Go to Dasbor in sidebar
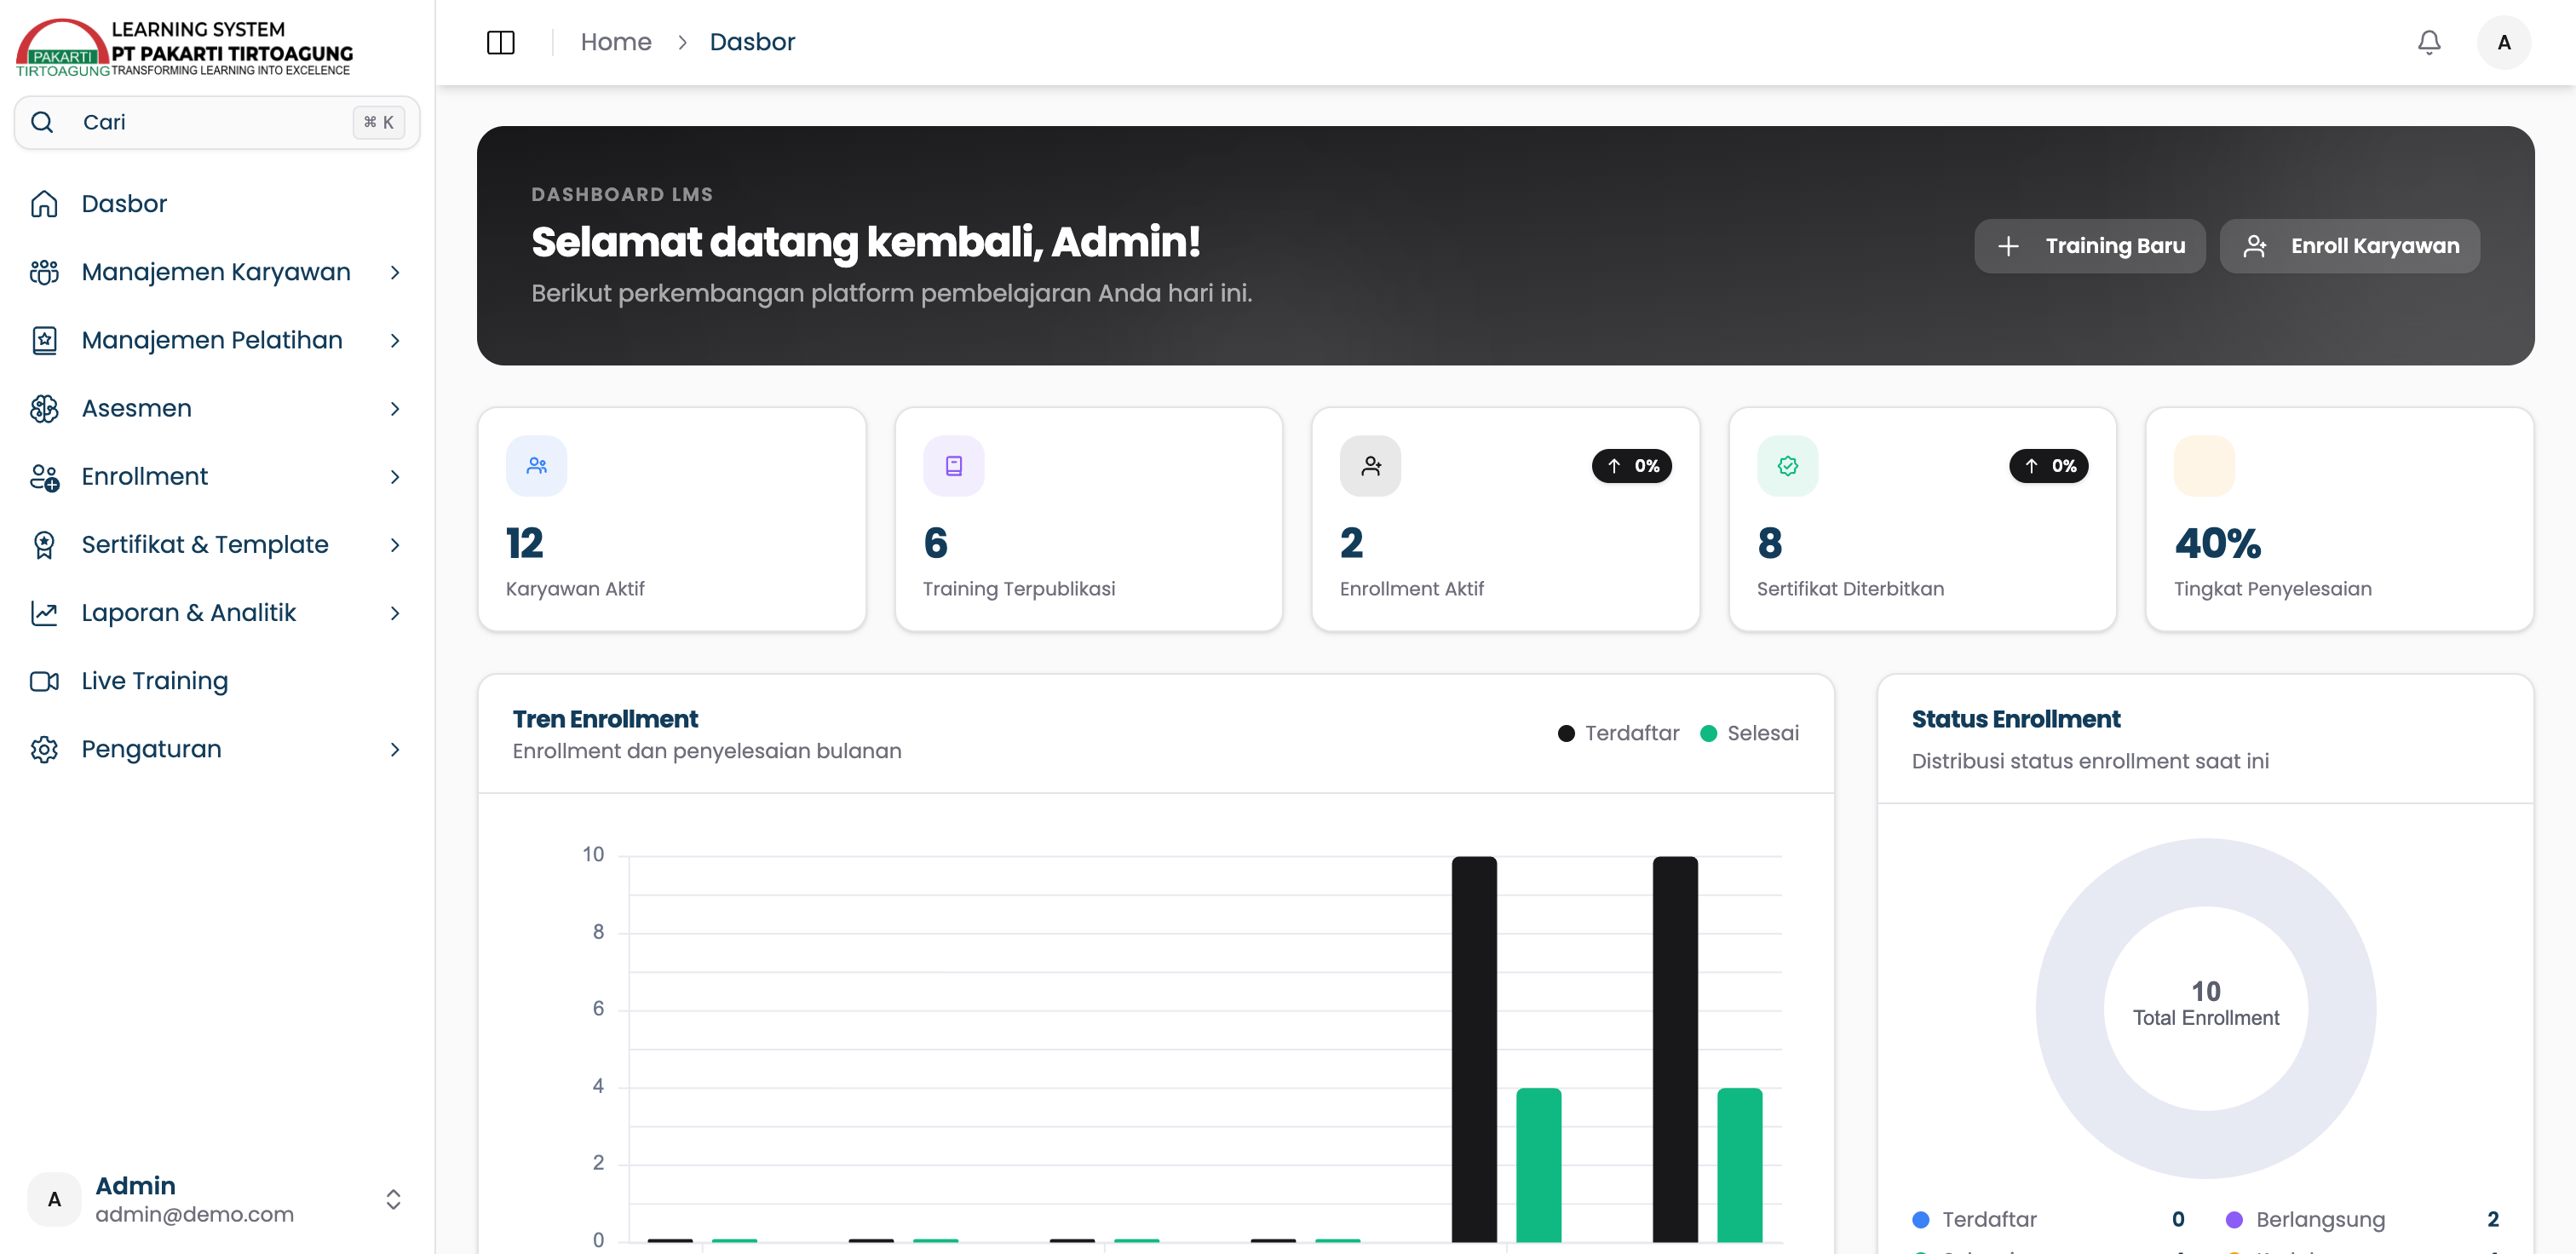This screenshot has width=2576, height=1254. pyautogui.click(x=217, y=204)
